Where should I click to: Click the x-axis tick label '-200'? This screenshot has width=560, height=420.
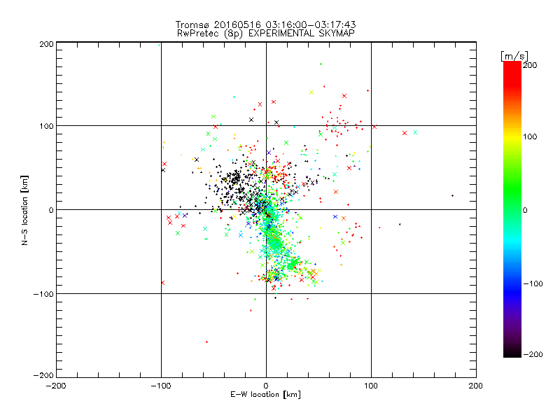pyautogui.click(x=56, y=386)
